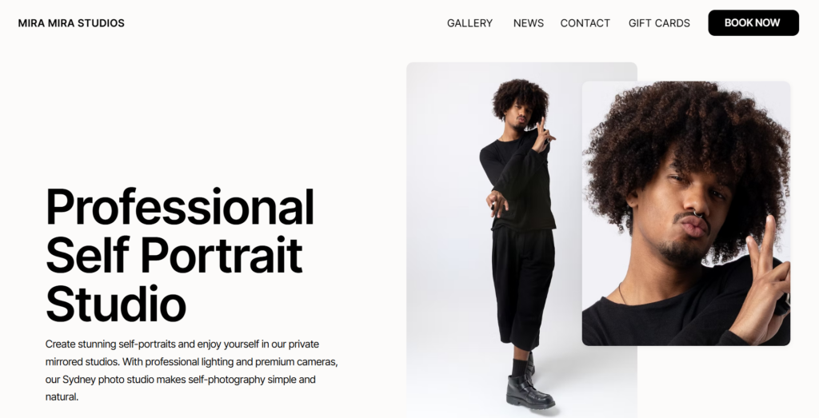Open the GALLERY page

pos(469,23)
